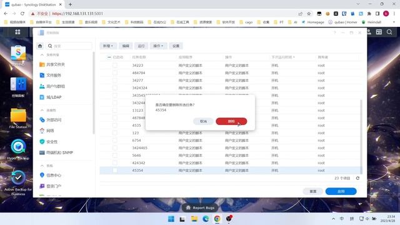
Task: Toggle enabled checkbox for task 6754
Action: (115, 140)
